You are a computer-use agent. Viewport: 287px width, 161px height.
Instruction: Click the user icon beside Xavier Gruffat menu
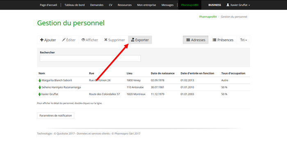(x=228, y=5)
